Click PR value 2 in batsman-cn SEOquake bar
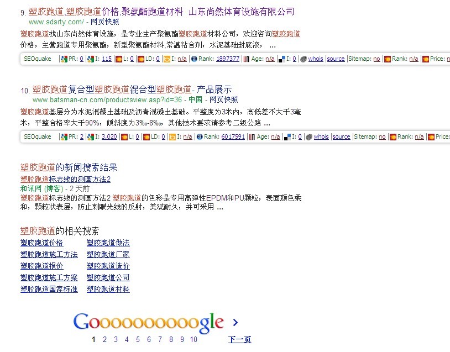This screenshot has height=352, width=450. tap(81, 137)
